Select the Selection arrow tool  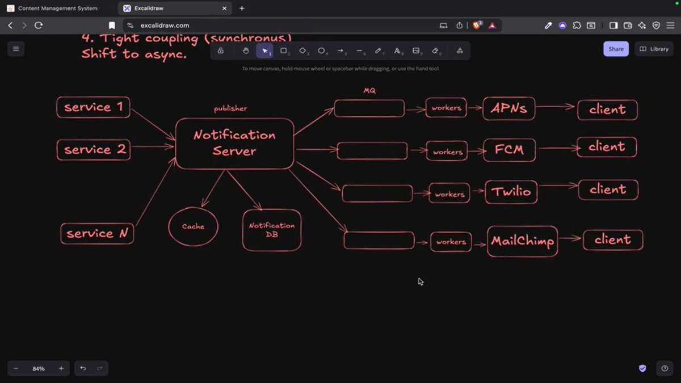coord(265,50)
